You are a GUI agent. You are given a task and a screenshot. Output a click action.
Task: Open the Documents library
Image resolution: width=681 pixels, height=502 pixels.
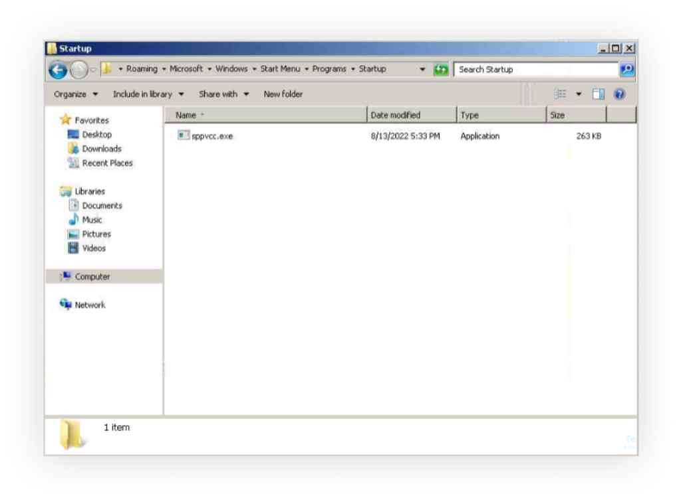point(102,205)
